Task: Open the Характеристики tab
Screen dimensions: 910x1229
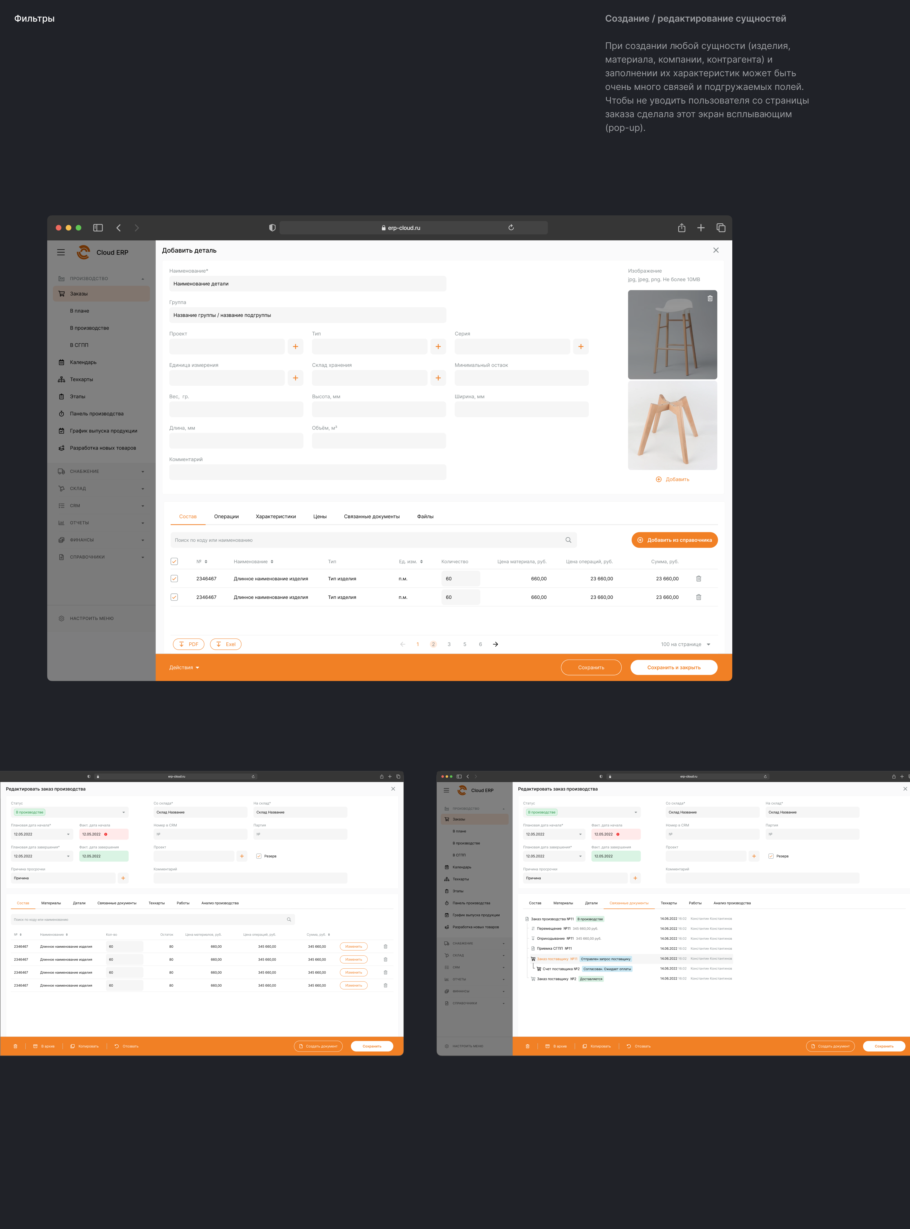Action: point(276,516)
